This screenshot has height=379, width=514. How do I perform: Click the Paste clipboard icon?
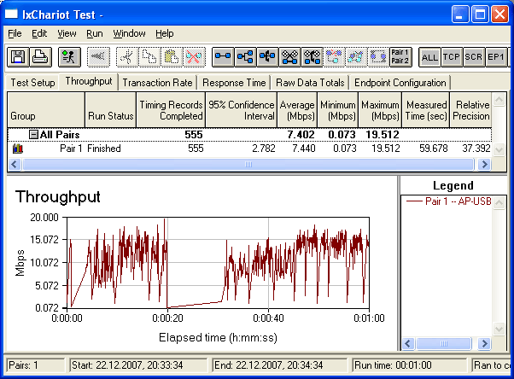coord(172,57)
